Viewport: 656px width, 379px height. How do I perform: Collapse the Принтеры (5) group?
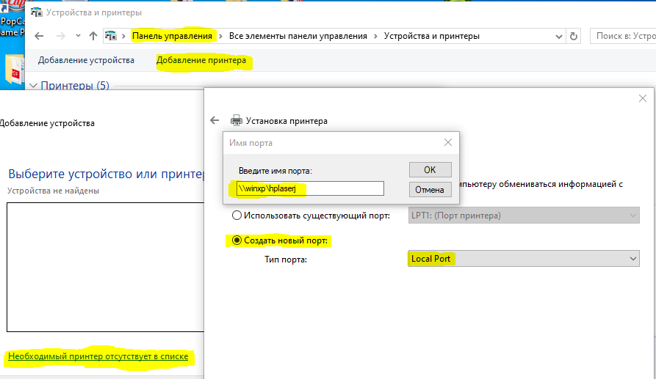point(33,86)
